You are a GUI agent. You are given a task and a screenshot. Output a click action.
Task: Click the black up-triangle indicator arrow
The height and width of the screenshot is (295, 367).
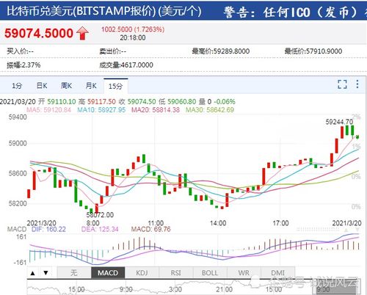(x=32, y=273)
